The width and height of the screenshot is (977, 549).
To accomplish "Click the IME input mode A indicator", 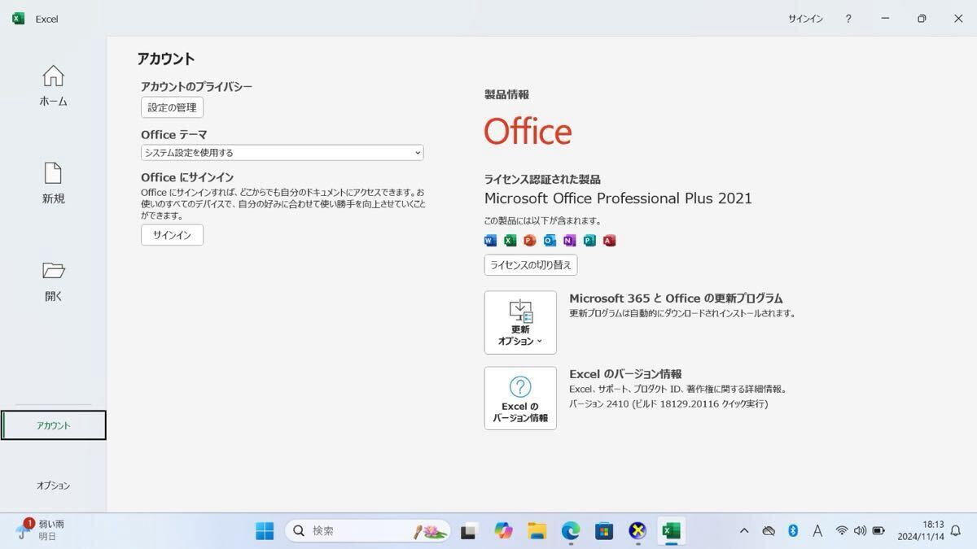I will click(x=817, y=531).
